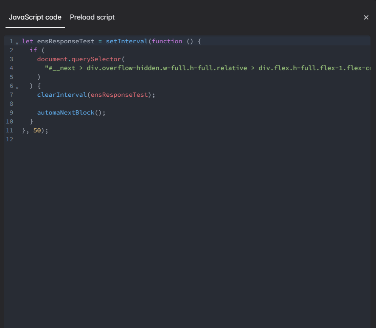The image size is (376, 328).
Task: Click the function keyword on line 1
Action: coord(167,41)
